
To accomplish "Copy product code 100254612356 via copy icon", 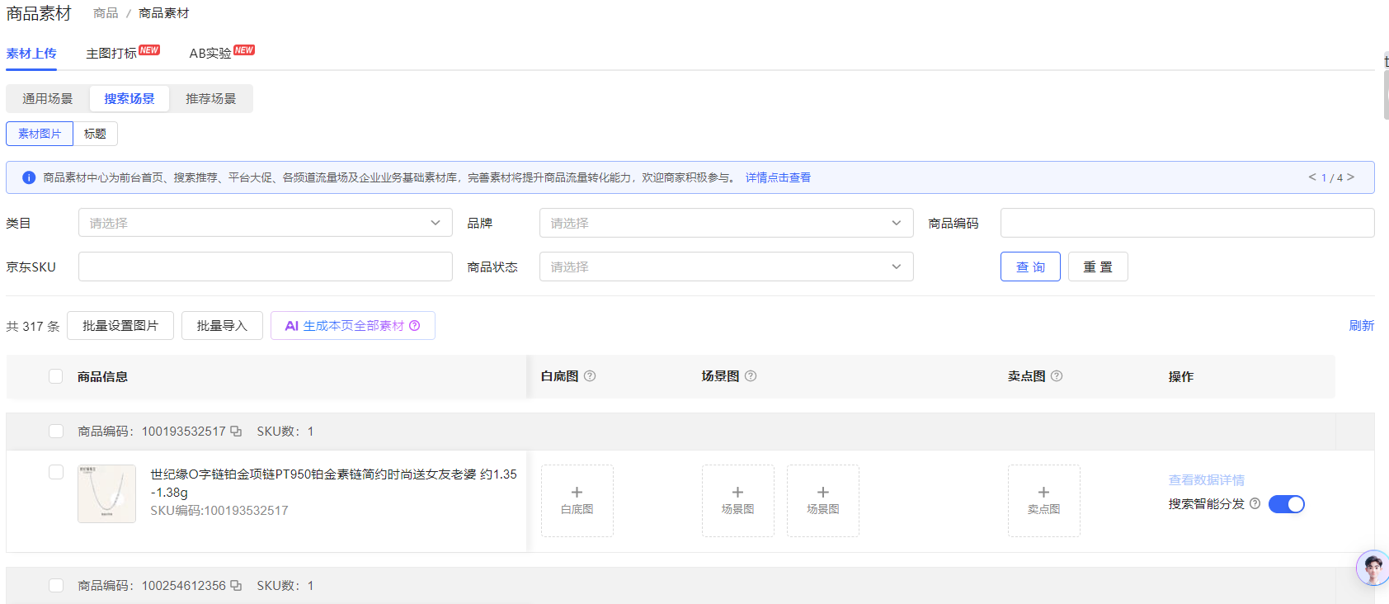I will coord(236,585).
